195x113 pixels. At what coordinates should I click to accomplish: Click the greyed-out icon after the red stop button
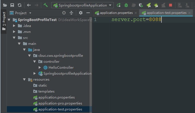tap(180, 5)
